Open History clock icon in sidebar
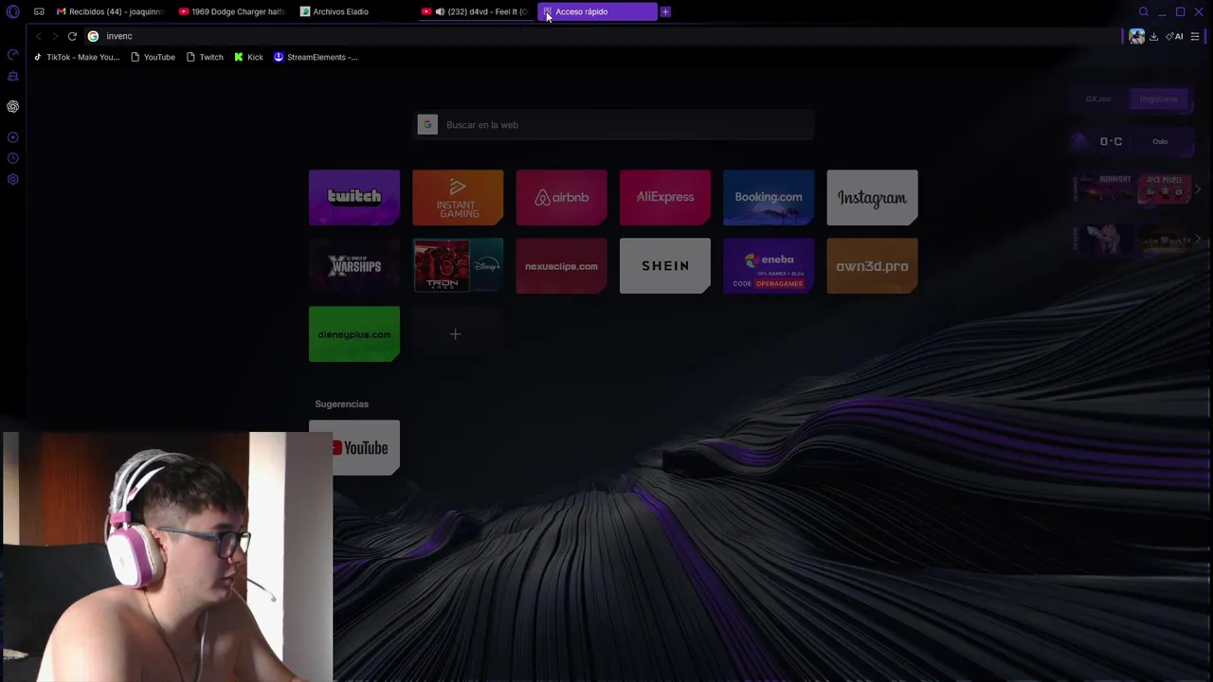Image resolution: width=1213 pixels, height=682 pixels. 13,159
